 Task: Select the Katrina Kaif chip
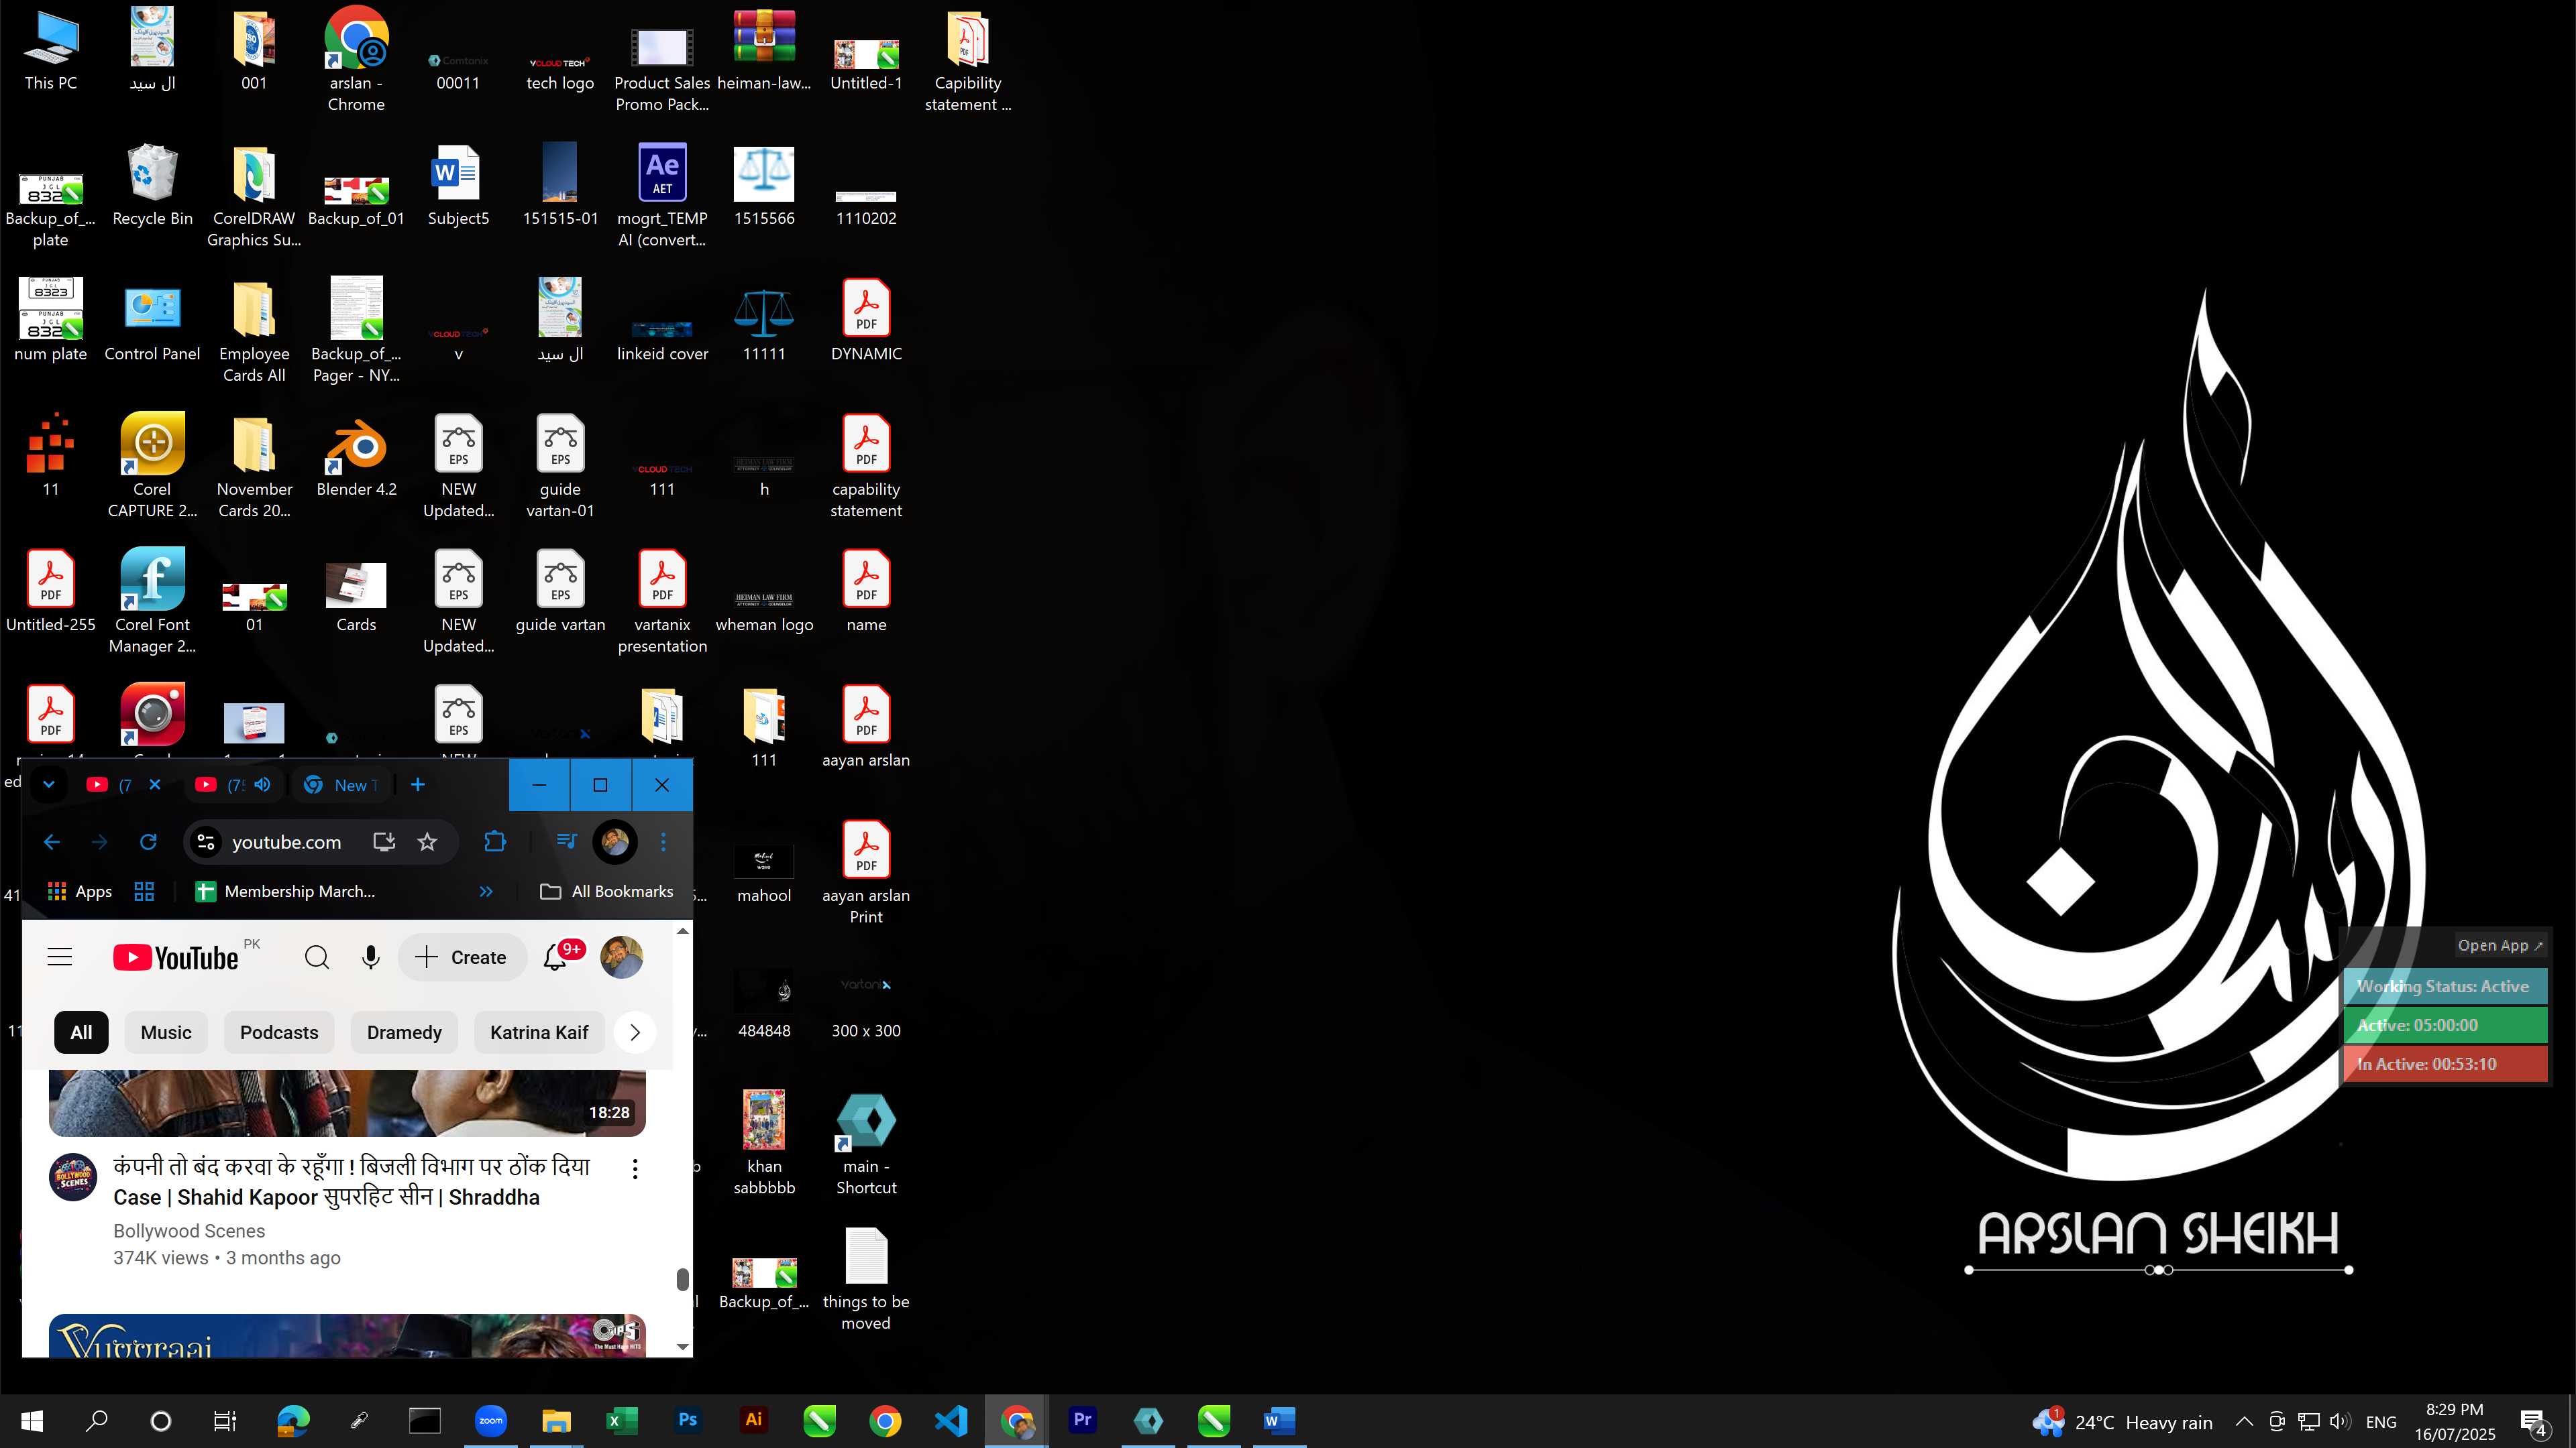click(539, 1032)
